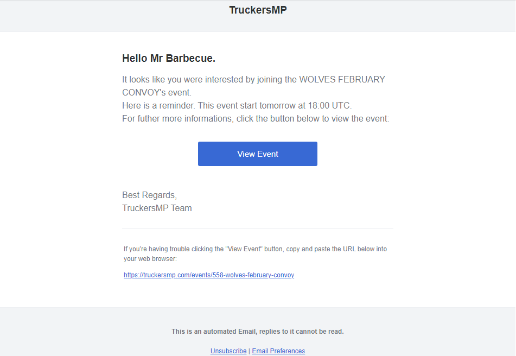516x356 pixels.
Task: Select the 'your web browser' instruction line
Action: click(x=144, y=258)
